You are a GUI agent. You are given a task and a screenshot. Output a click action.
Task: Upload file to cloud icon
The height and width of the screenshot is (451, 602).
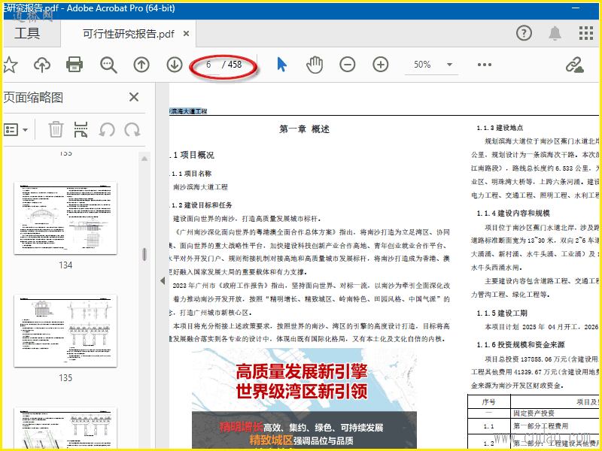click(42, 65)
